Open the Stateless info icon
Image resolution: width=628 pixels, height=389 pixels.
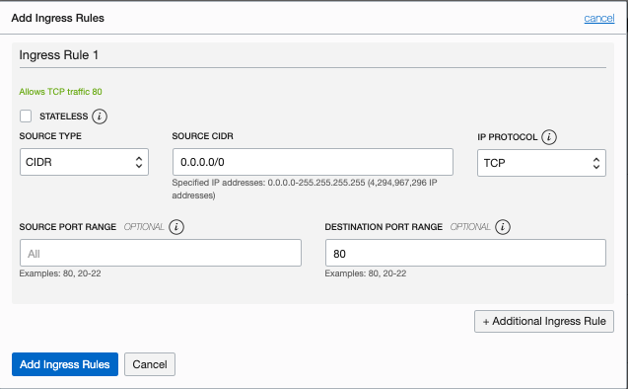(x=100, y=117)
